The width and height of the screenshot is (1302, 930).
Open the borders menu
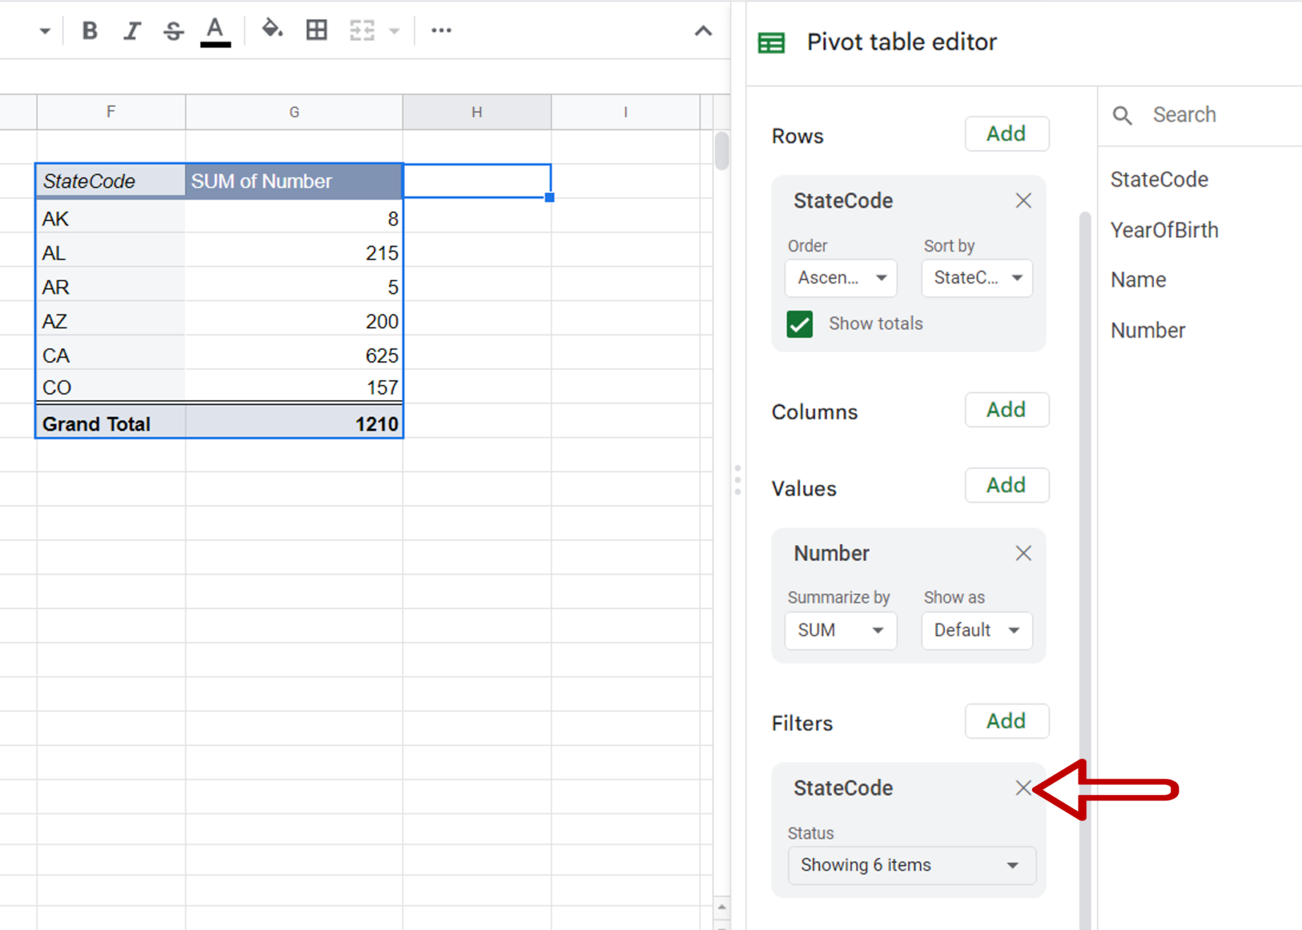coord(316,30)
